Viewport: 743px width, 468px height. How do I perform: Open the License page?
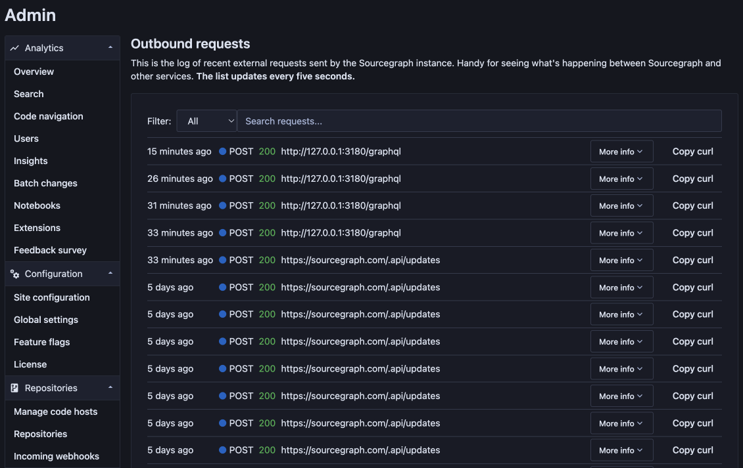click(30, 364)
